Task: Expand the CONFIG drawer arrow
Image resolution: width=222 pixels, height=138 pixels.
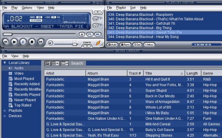Action: [x=87, y=46]
